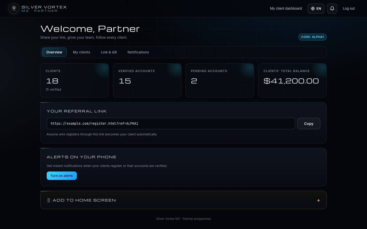
Task: Click the phone icon beside Add to Home Screen
Action: pyautogui.click(x=49, y=200)
